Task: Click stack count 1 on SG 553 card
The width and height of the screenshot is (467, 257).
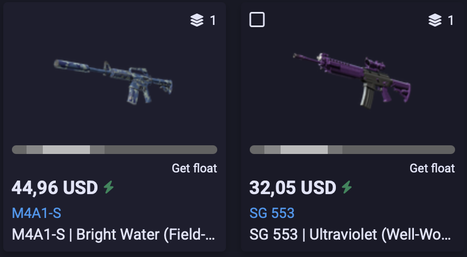Action: [451, 21]
